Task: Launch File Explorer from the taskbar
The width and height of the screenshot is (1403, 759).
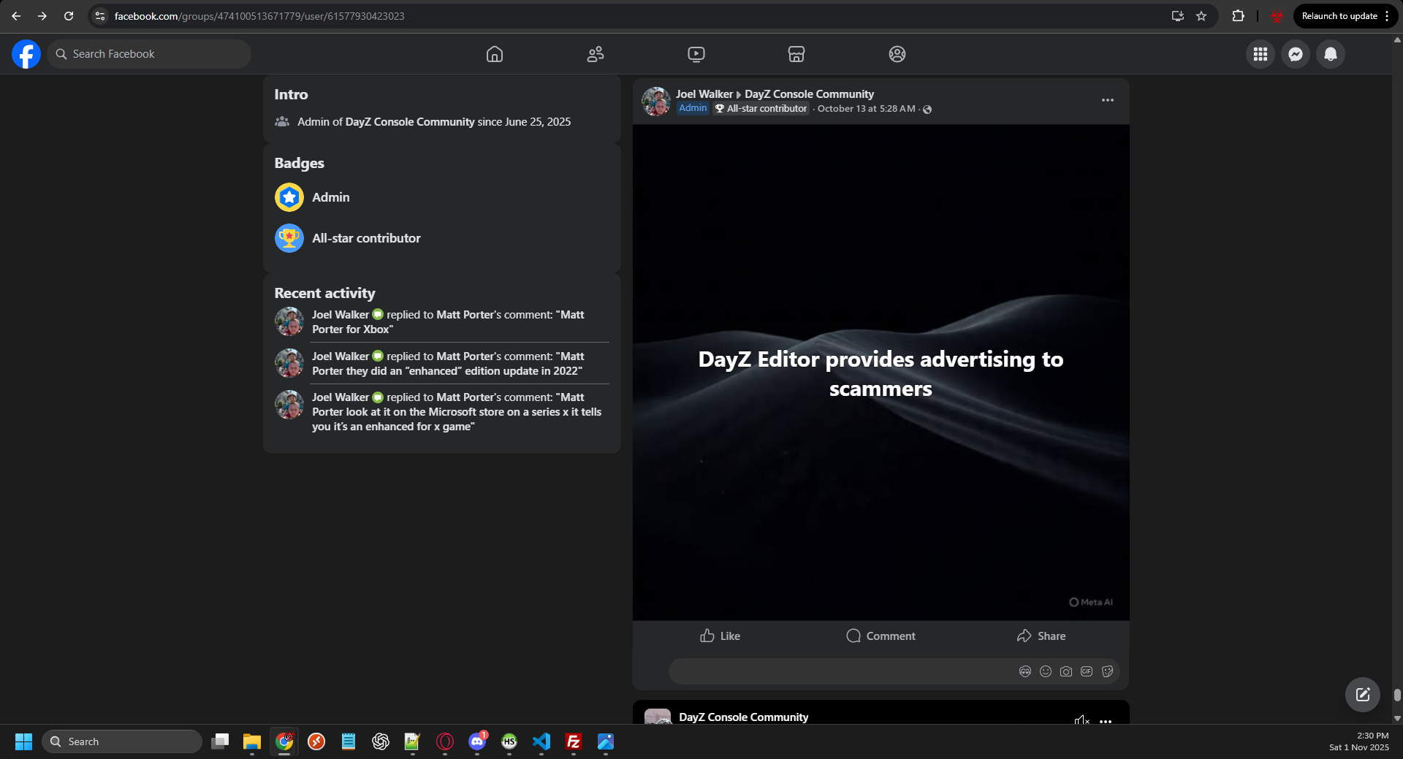Action: click(x=252, y=741)
